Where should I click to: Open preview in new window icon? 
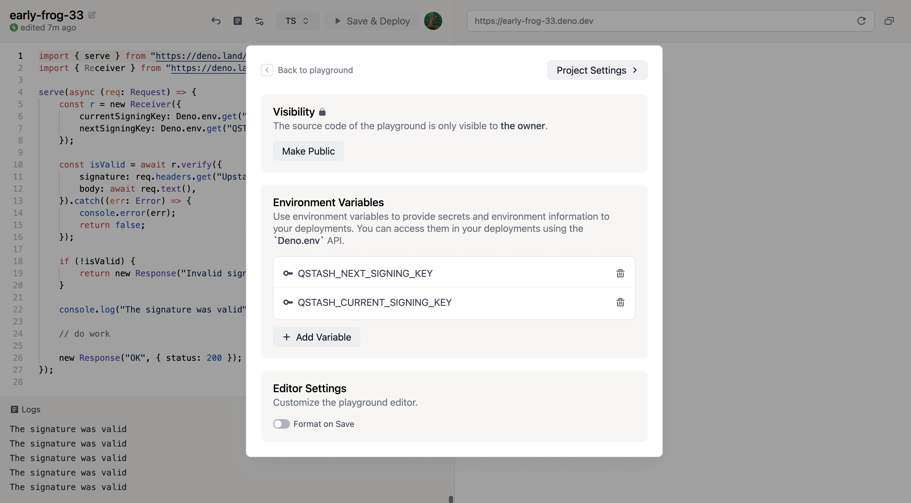point(889,21)
